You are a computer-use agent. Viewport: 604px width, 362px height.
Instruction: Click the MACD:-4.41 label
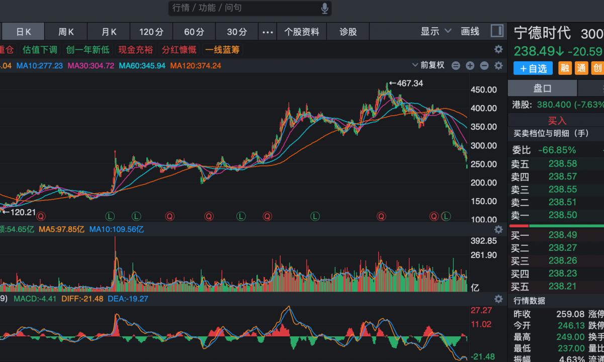[x=35, y=299]
